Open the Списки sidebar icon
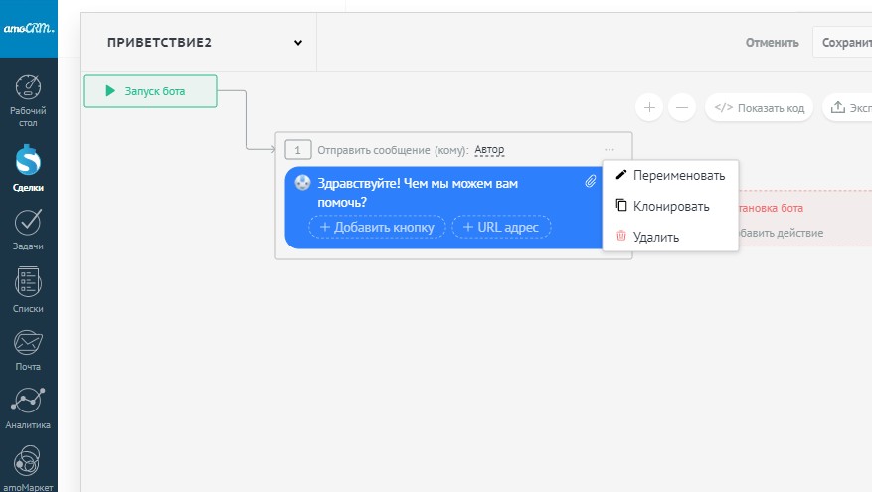 pyautogui.click(x=28, y=282)
